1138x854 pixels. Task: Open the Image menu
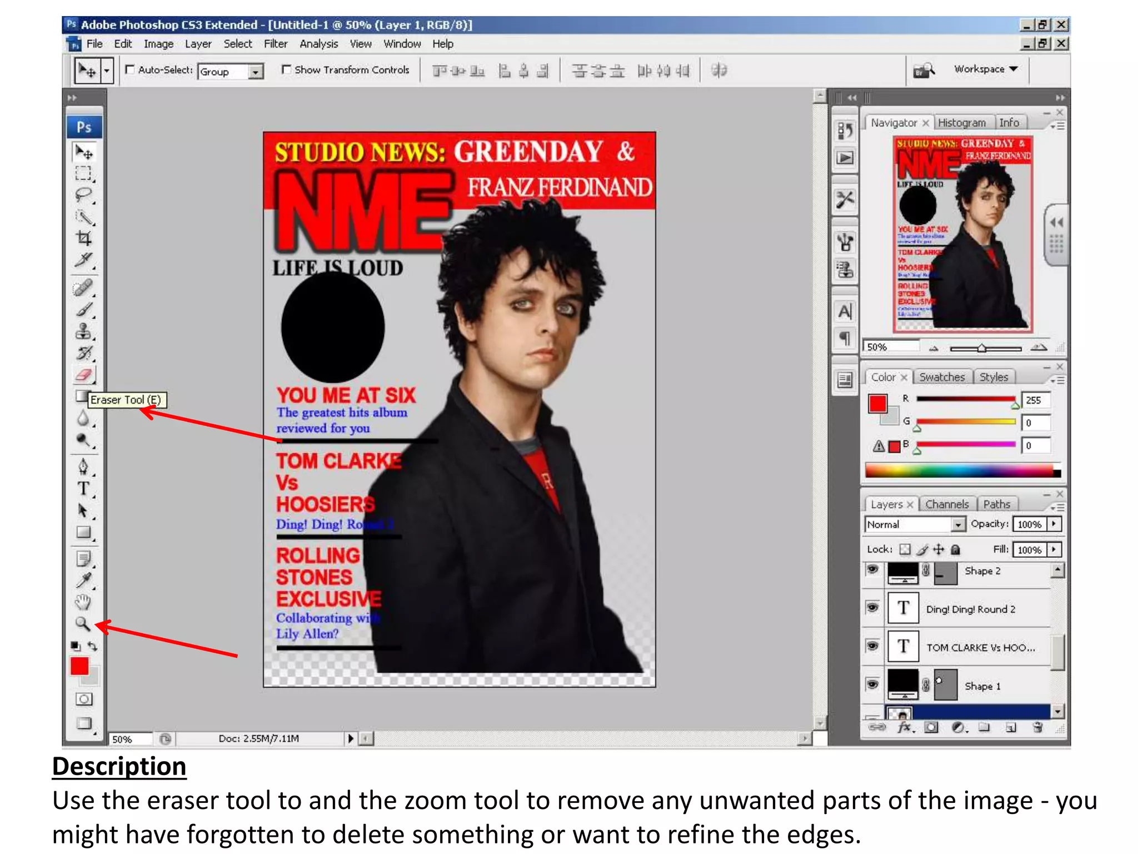point(158,44)
